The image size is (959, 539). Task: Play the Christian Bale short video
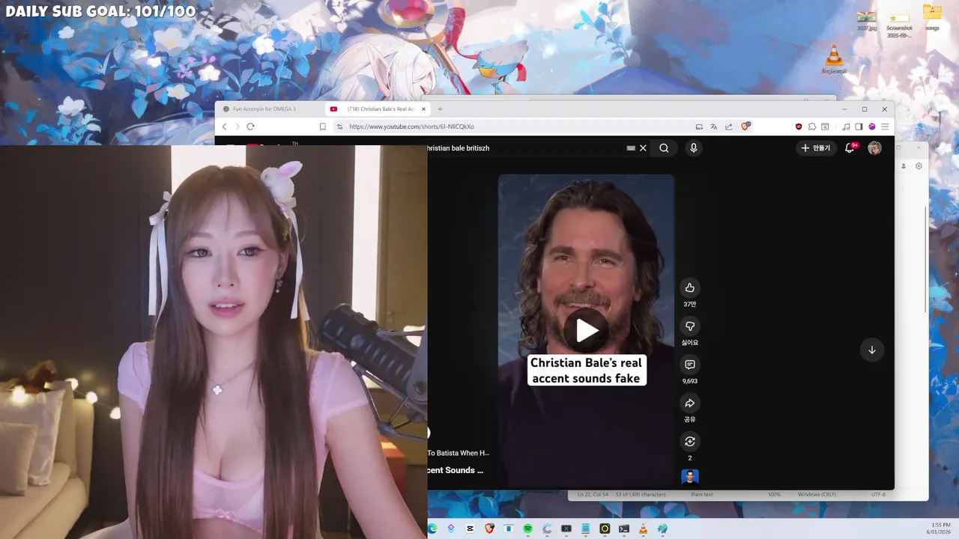click(586, 330)
